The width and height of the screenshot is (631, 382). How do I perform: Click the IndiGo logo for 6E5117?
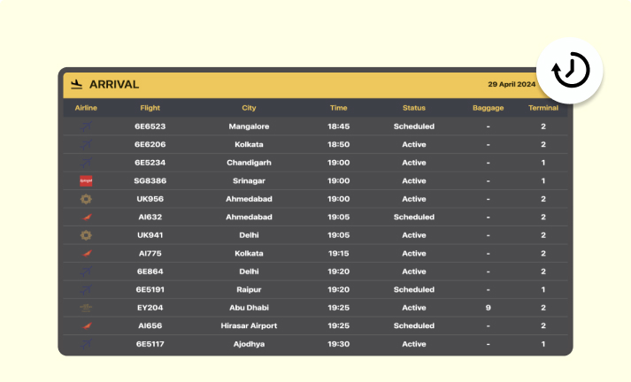[86, 344]
